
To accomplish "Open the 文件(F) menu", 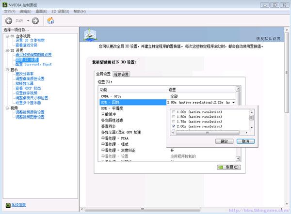I will (10, 12).
